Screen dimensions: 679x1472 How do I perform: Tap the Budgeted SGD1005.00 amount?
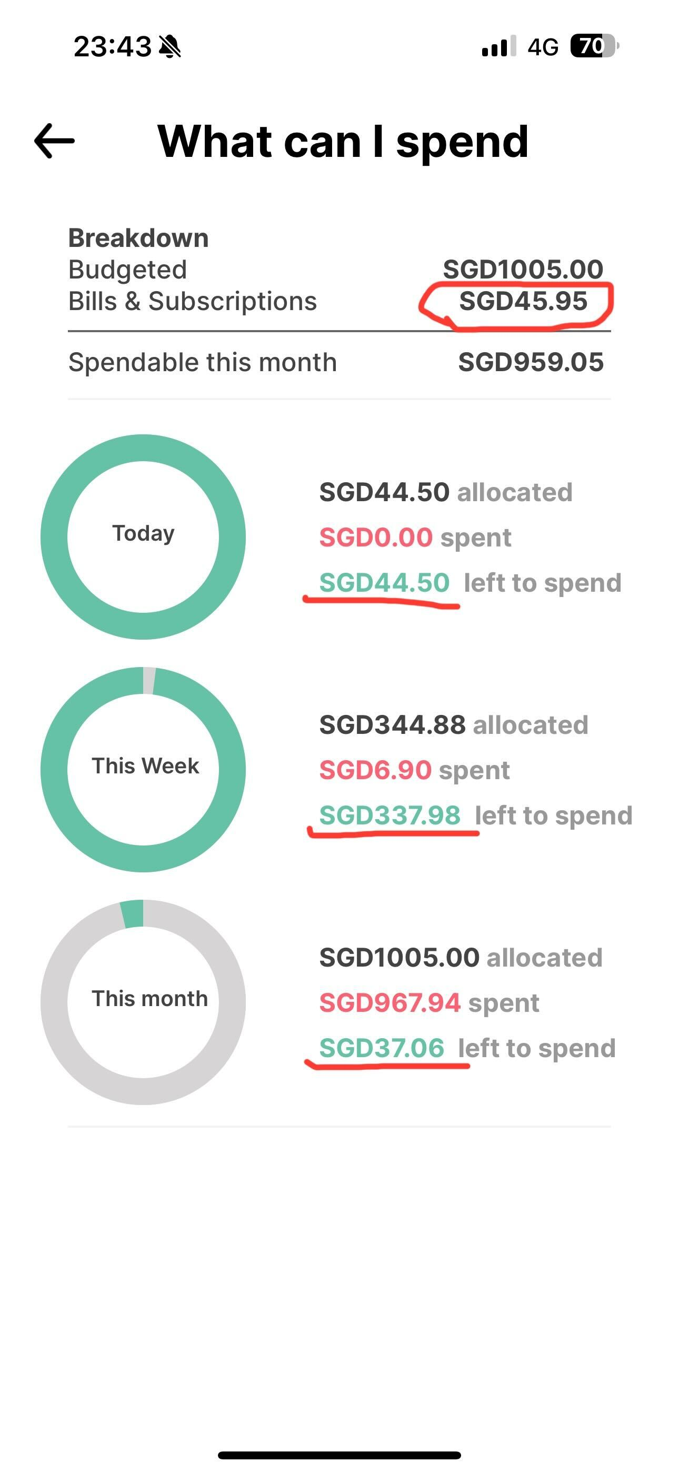point(523,269)
